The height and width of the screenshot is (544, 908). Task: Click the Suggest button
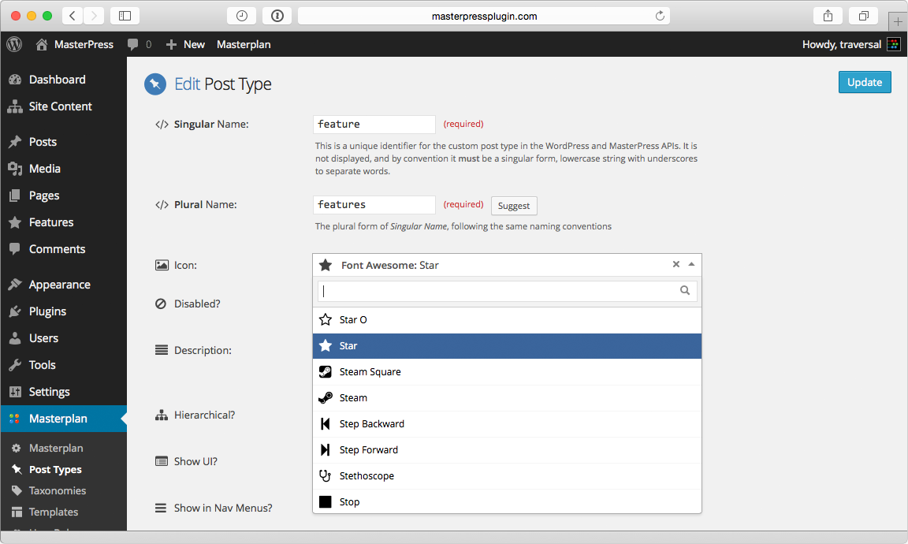(x=514, y=206)
